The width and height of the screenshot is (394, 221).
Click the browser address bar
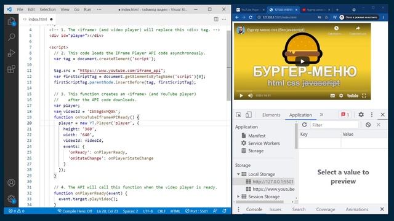tap(286, 17)
